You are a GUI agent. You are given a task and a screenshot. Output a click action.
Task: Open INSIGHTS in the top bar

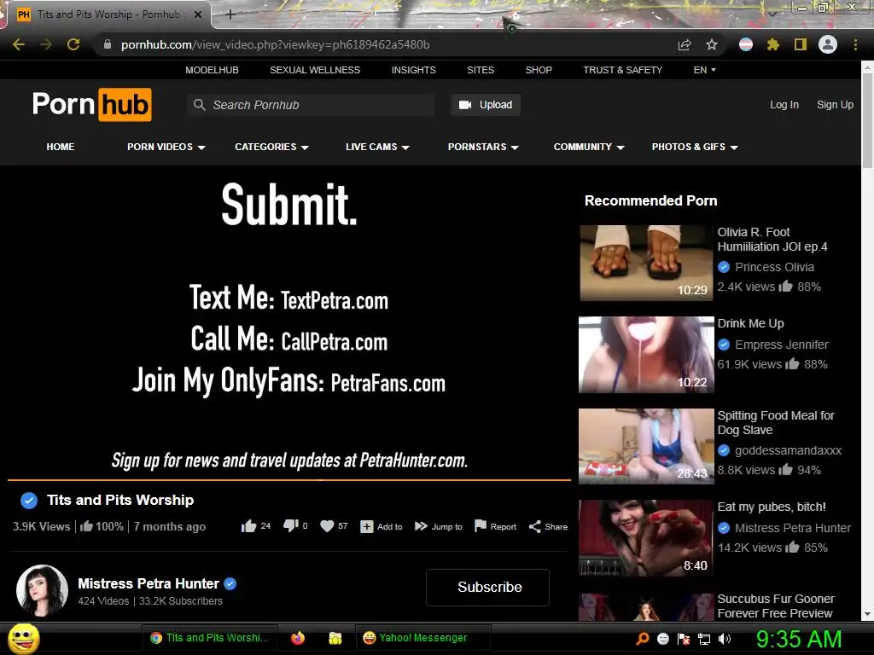pyautogui.click(x=414, y=70)
